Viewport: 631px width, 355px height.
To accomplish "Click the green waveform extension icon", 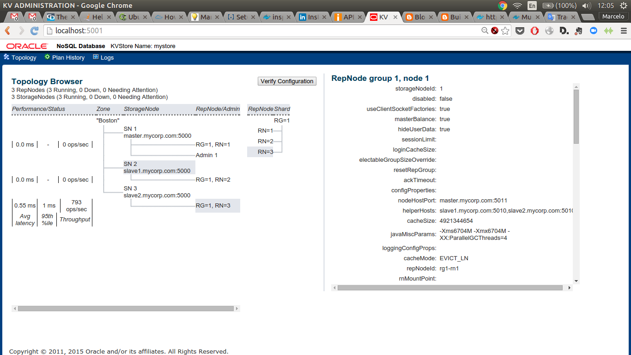I will coord(608,31).
